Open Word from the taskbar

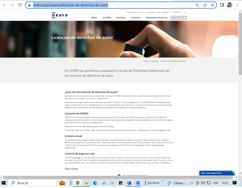tap(129, 183)
